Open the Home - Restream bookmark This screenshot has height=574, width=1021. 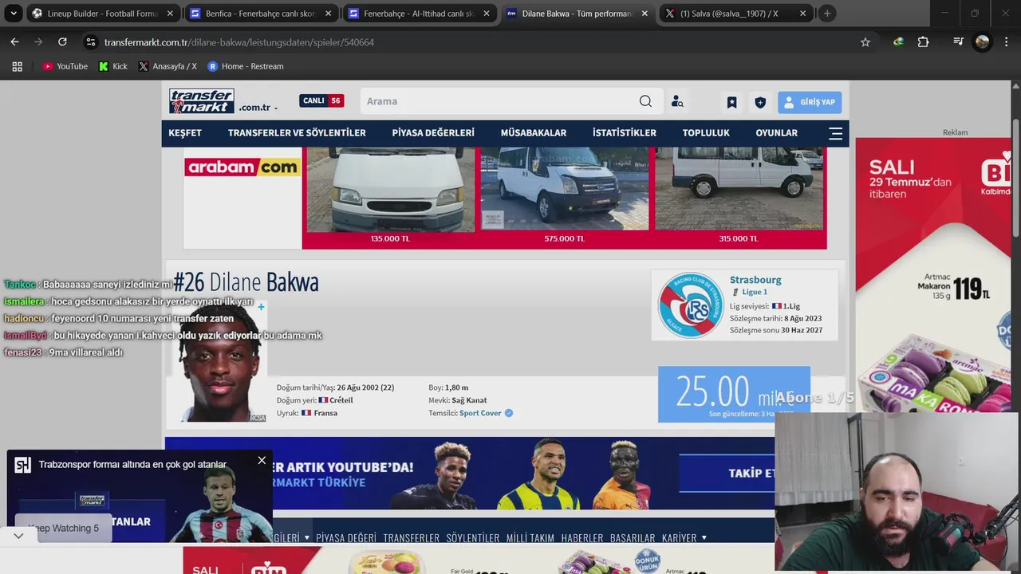pyautogui.click(x=246, y=66)
